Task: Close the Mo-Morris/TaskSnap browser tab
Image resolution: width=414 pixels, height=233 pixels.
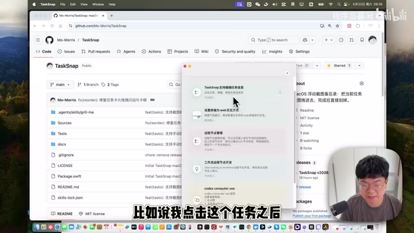Action: click(103, 16)
